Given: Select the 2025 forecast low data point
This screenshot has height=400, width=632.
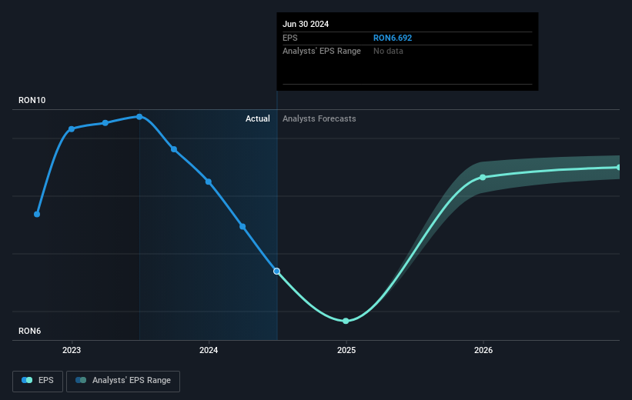Looking at the screenshot, I should (x=346, y=321).
